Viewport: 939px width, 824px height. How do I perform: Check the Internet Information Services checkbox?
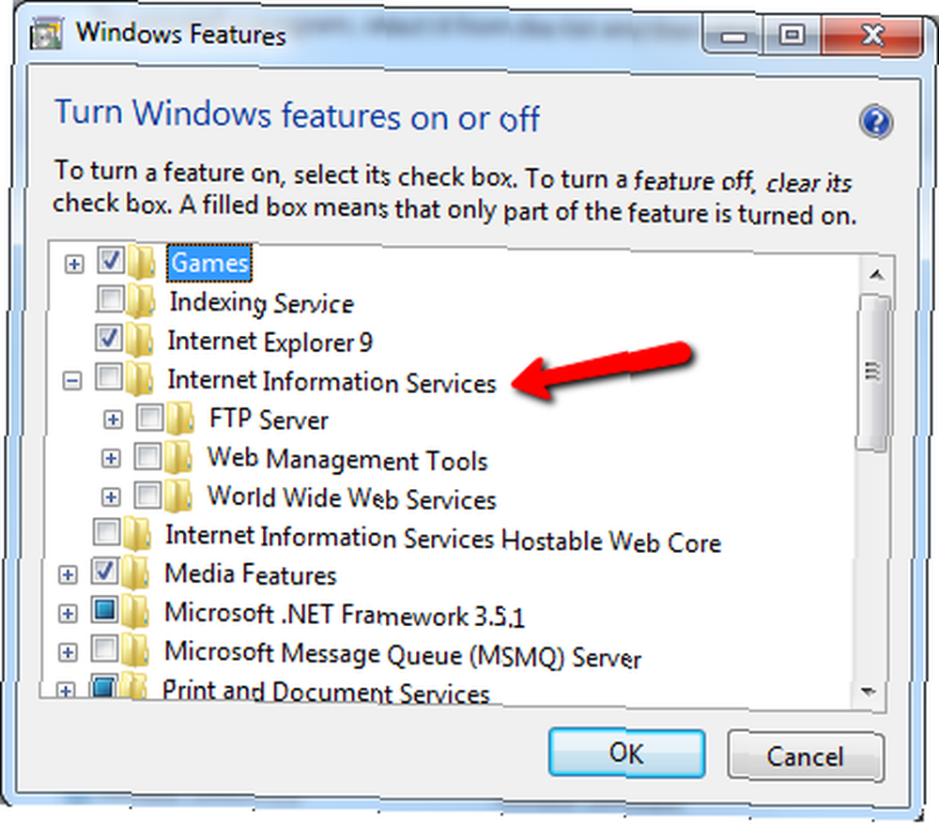108,377
